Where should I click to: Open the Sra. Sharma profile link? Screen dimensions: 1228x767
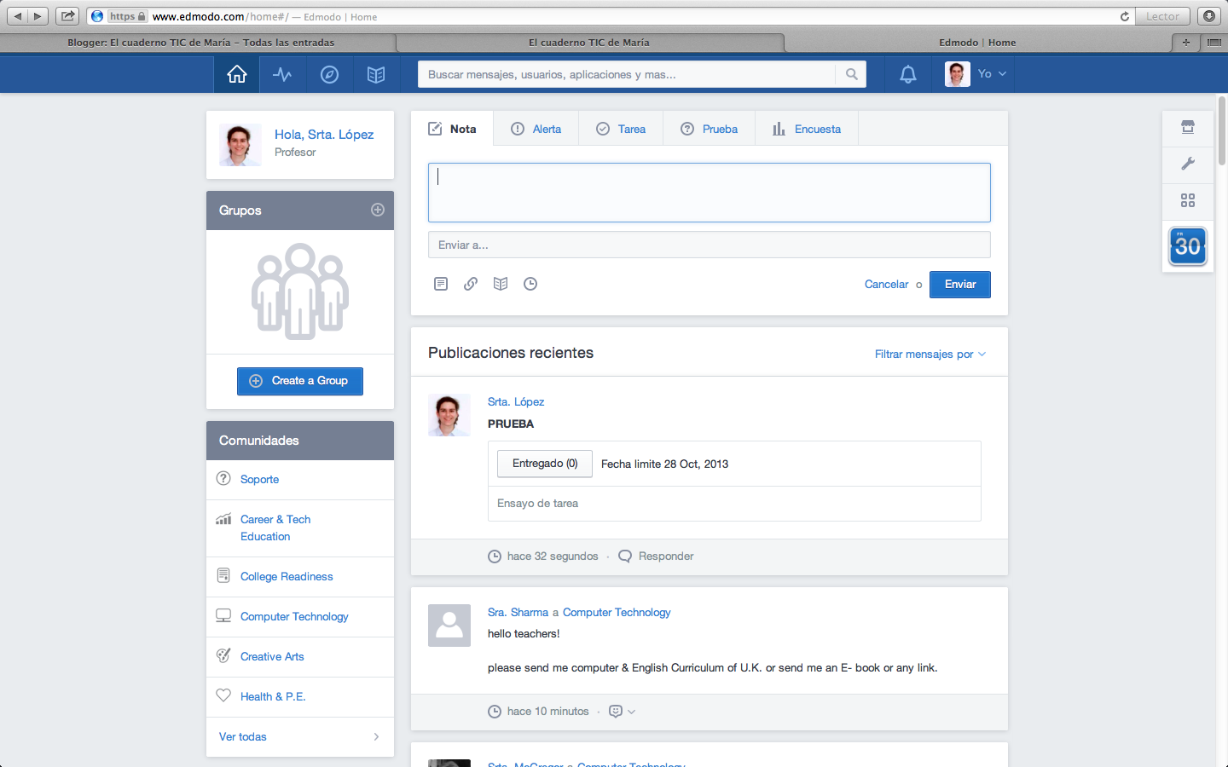click(x=518, y=612)
